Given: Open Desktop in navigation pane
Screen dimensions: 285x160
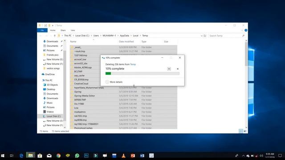Looking at the screenshot, I should click(x=51, y=89).
